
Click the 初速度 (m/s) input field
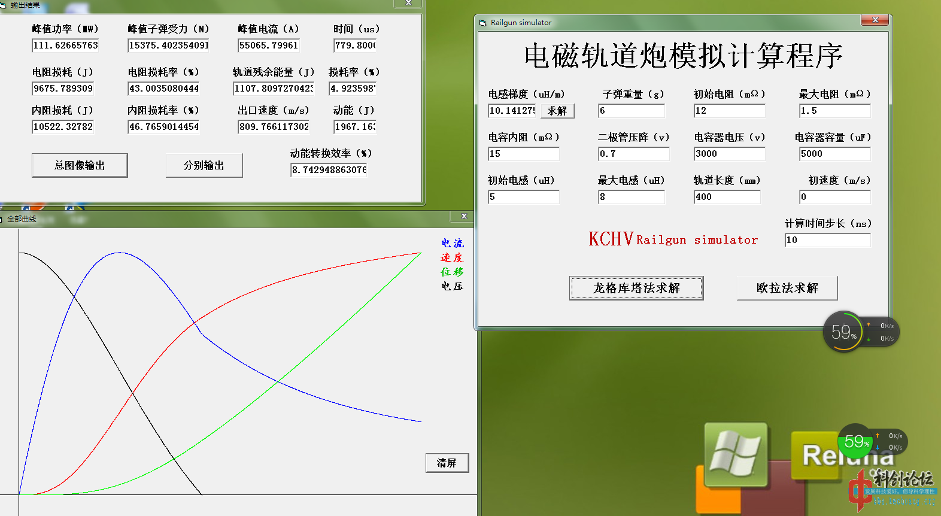pos(835,197)
